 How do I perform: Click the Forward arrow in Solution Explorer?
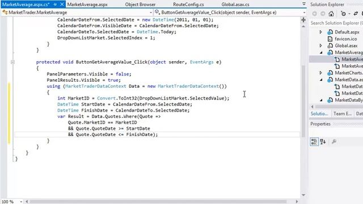point(323,14)
